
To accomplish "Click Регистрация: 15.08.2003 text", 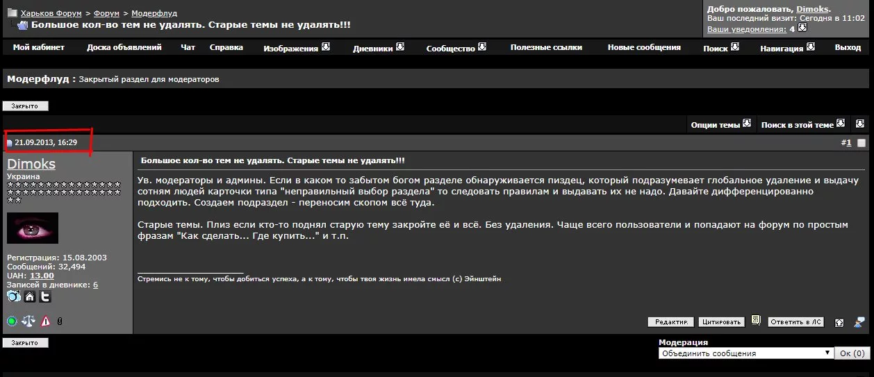I will (57, 258).
